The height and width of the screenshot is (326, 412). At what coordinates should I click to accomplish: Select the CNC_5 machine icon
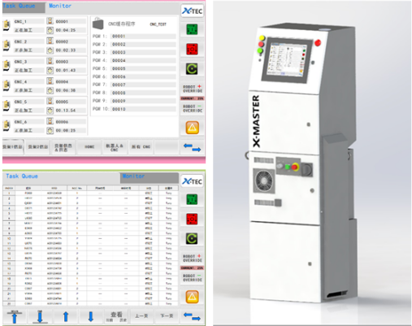pos(7,106)
